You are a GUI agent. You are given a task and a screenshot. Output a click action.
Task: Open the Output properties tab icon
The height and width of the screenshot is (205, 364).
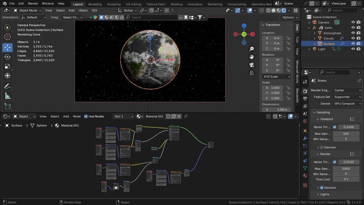(305, 99)
